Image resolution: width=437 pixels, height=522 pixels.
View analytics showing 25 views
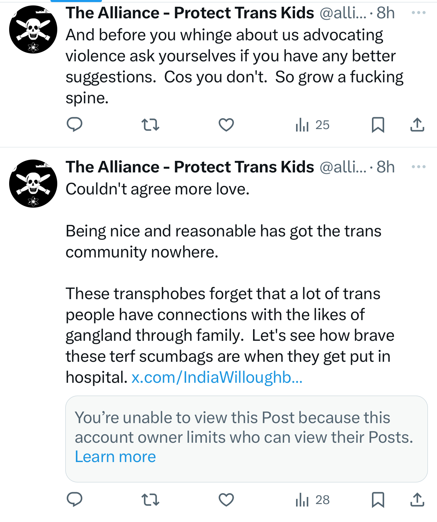pyautogui.click(x=312, y=125)
